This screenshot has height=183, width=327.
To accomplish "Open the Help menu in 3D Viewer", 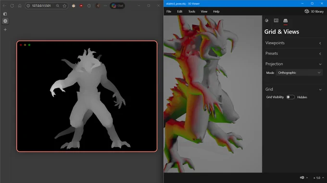I will pos(216,11).
